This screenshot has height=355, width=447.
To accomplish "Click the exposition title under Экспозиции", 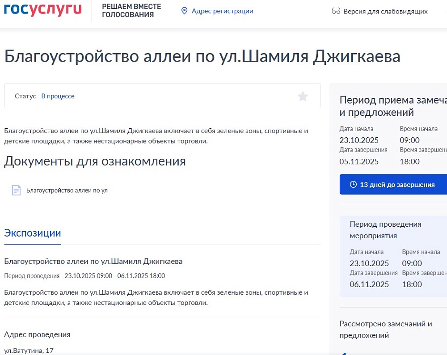I will tap(93, 261).
